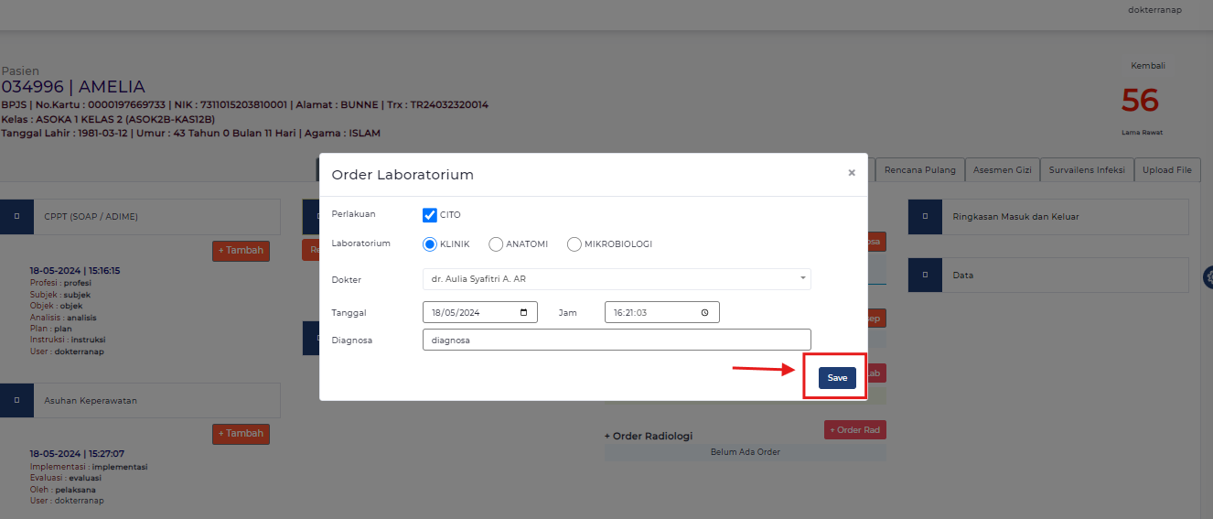This screenshot has height=519, width=1213.
Task: Click the Data panel square icon
Action: [925, 275]
